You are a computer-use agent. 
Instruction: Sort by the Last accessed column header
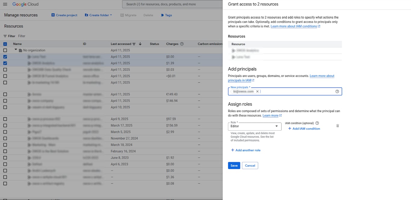point(121,44)
